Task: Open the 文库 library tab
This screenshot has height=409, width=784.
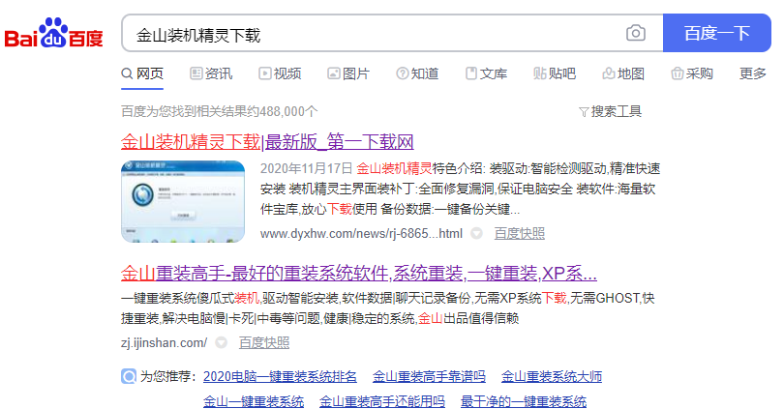Action: click(486, 73)
